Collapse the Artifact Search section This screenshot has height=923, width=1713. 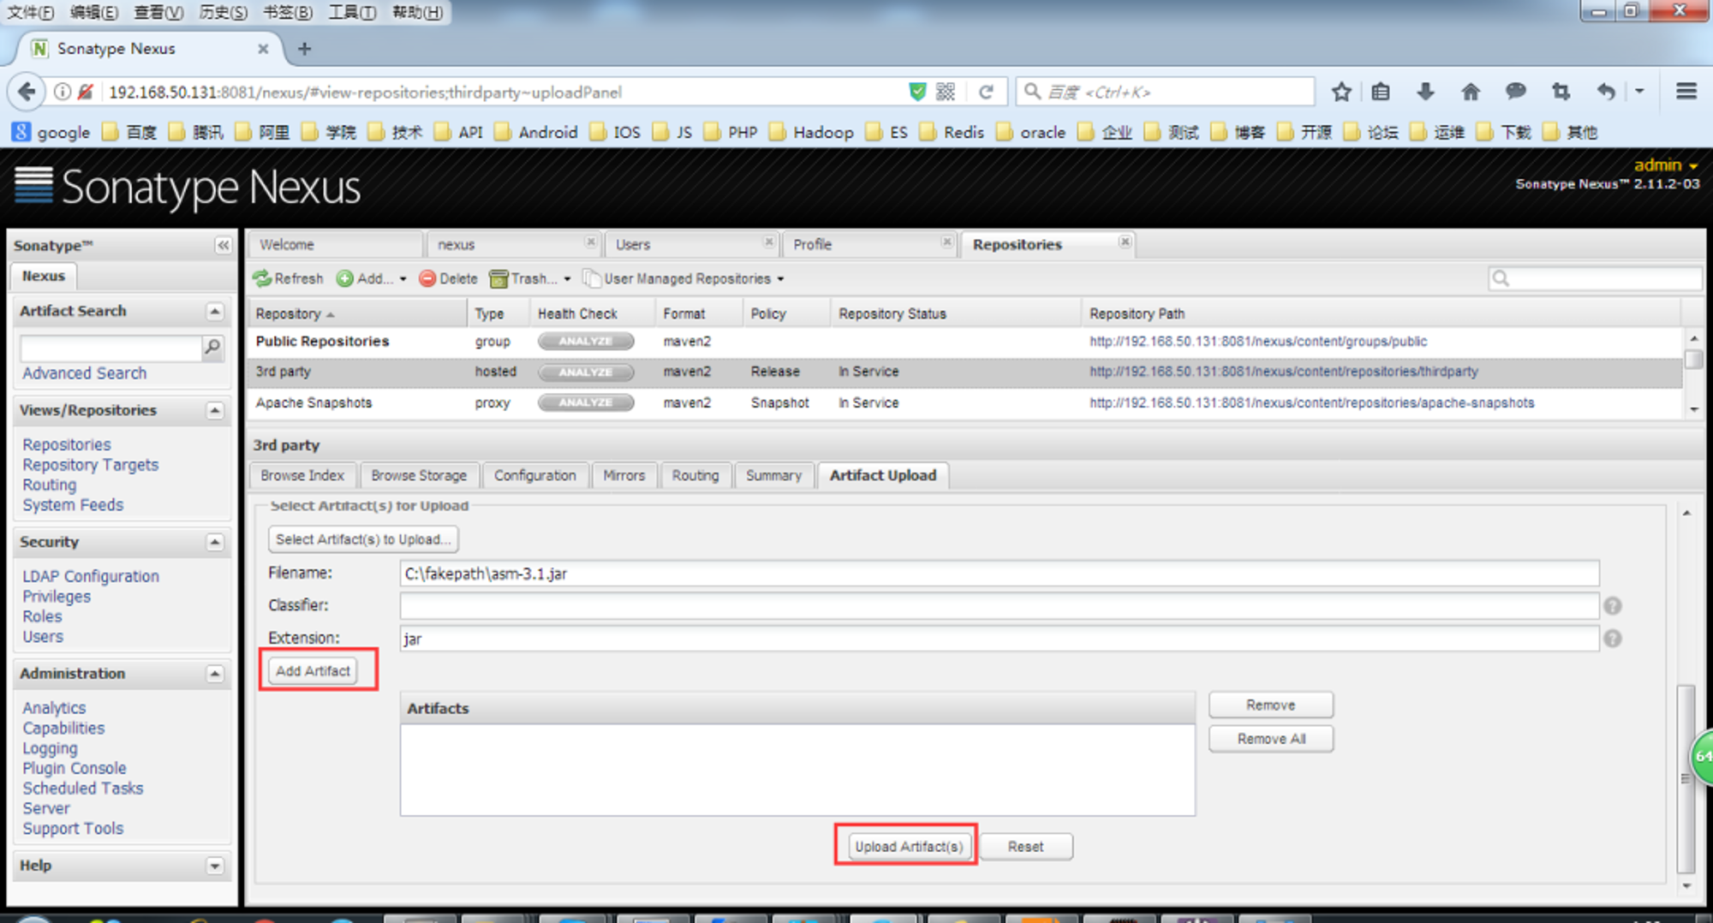point(215,312)
